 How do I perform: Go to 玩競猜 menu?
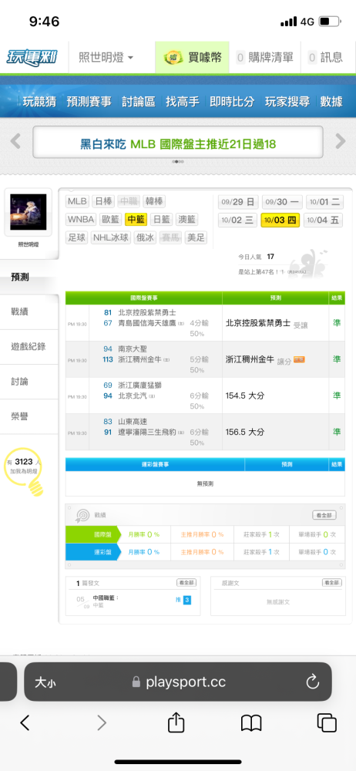[x=39, y=102]
